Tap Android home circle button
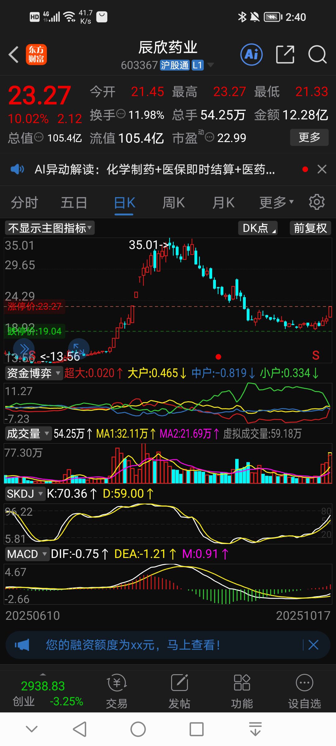This screenshot has width=336, height=746. click(x=138, y=729)
